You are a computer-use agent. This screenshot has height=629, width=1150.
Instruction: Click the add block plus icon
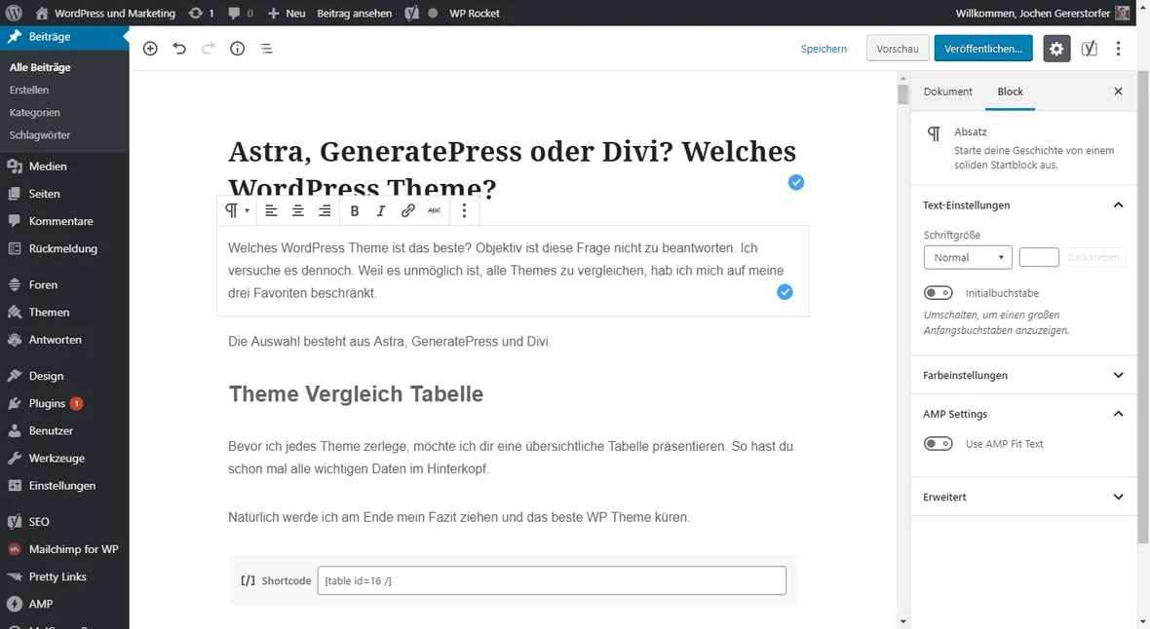click(x=150, y=49)
